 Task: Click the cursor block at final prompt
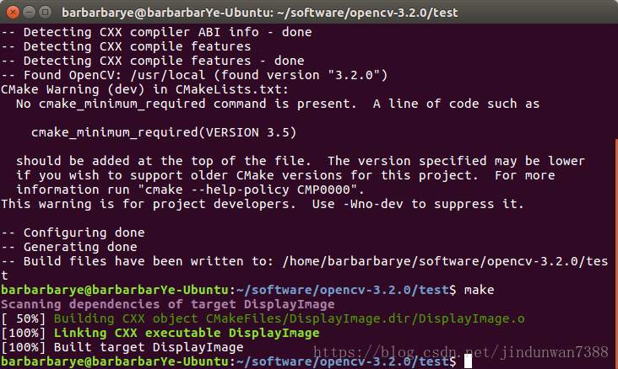pos(469,361)
